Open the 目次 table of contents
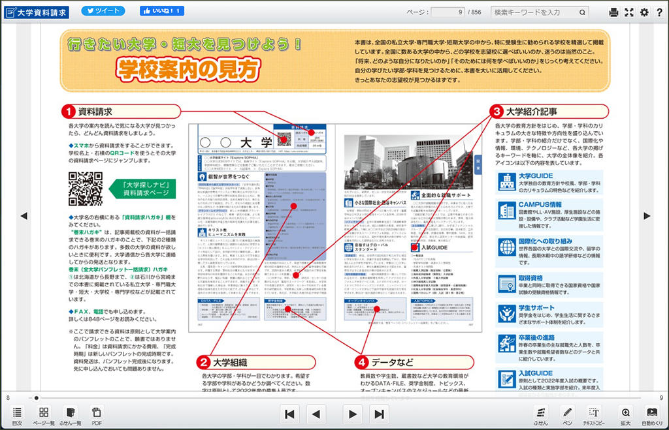This screenshot has height=430, width=669. [x=17, y=414]
